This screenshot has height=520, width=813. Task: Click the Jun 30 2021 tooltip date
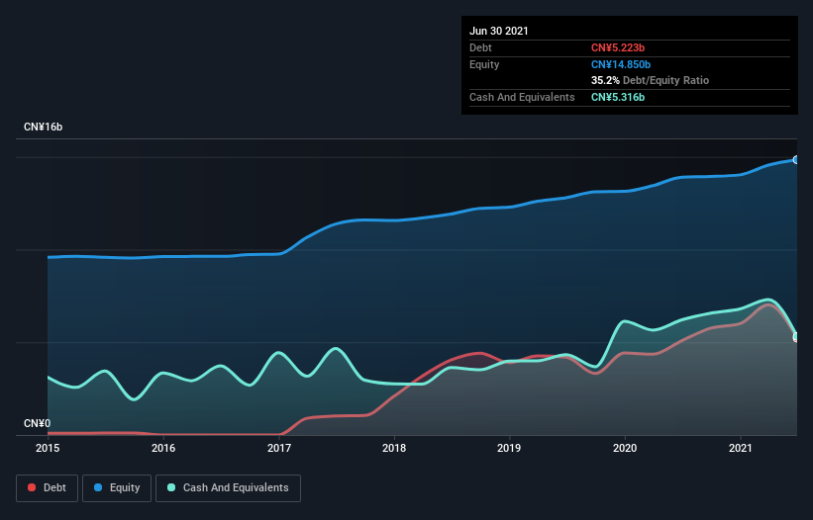(x=499, y=31)
